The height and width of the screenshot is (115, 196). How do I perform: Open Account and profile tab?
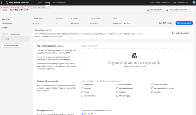(x=60, y=3)
